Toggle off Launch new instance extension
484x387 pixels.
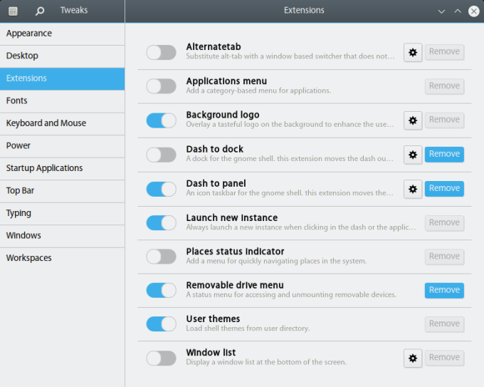coord(161,222)
